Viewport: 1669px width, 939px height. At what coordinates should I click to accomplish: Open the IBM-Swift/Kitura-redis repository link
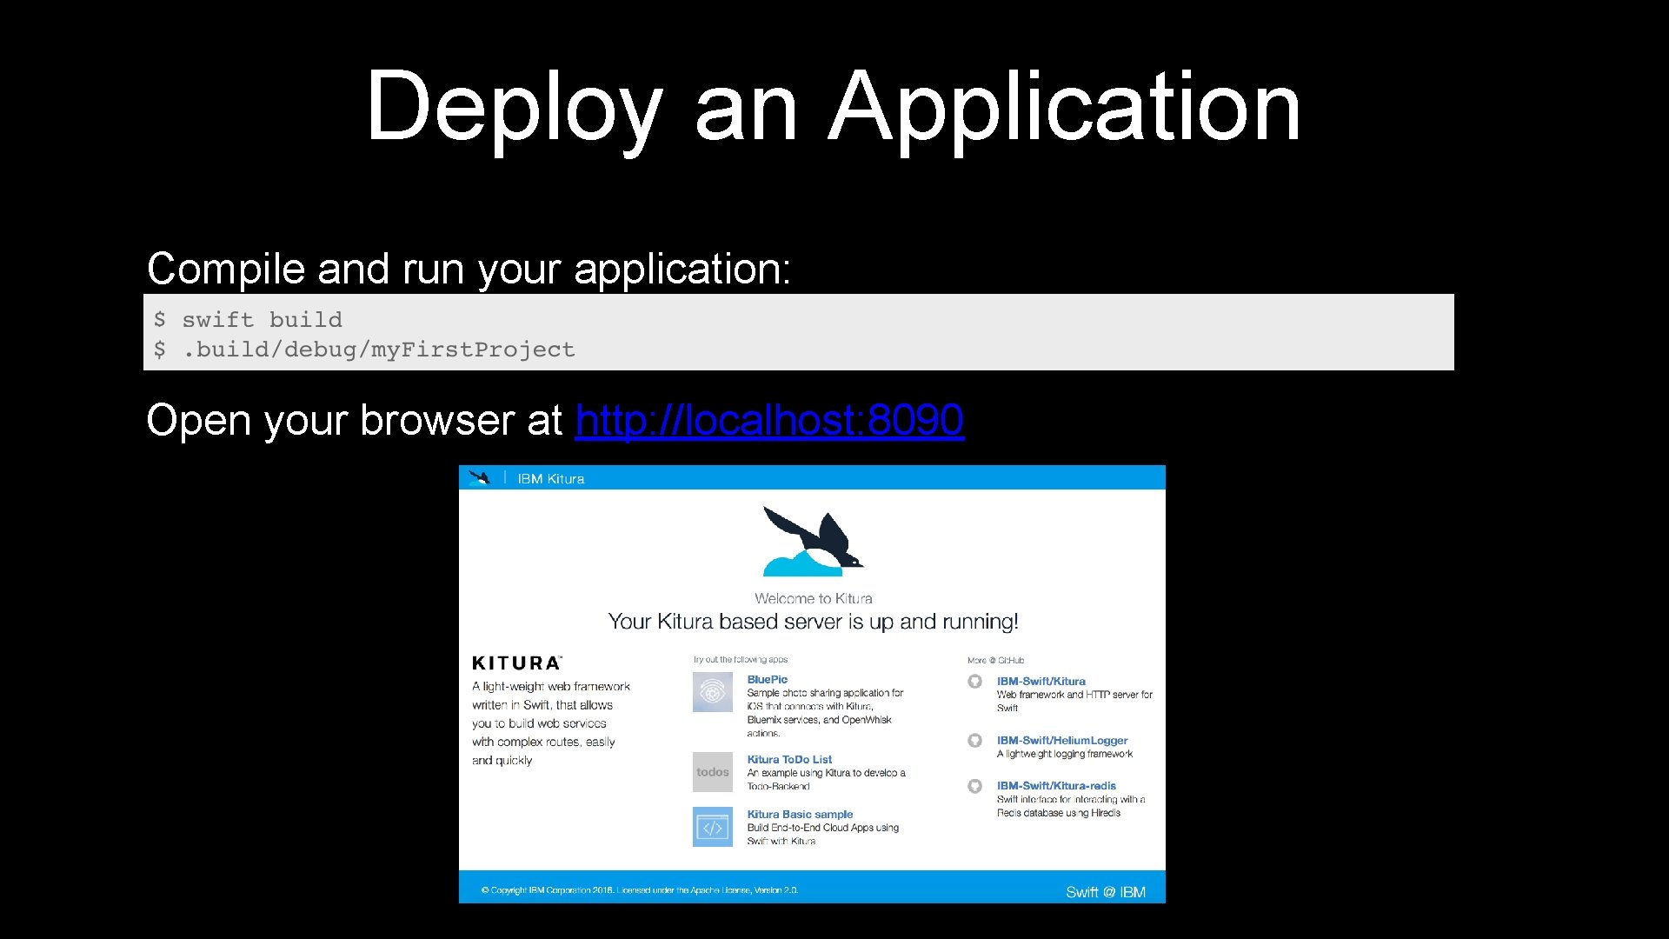(x=1055, y=786)
